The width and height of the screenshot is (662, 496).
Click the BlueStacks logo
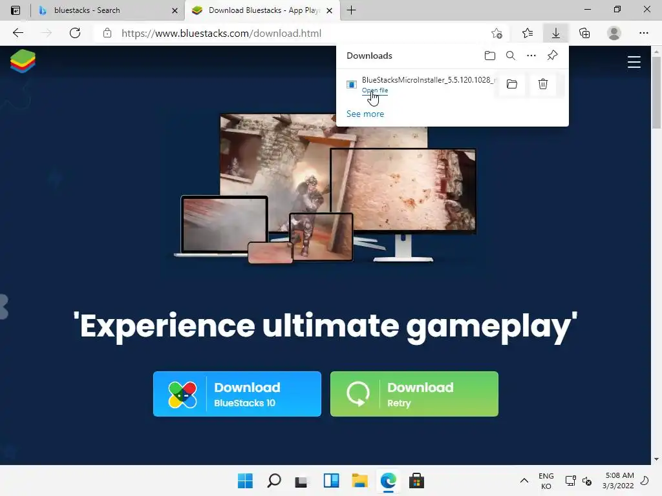tap(23, 61)
